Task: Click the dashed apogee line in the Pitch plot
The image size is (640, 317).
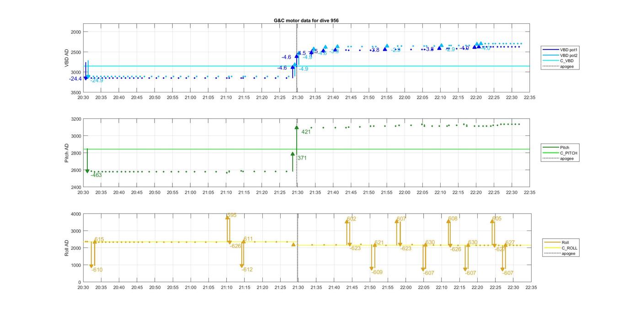Action: tap(297, 153)
